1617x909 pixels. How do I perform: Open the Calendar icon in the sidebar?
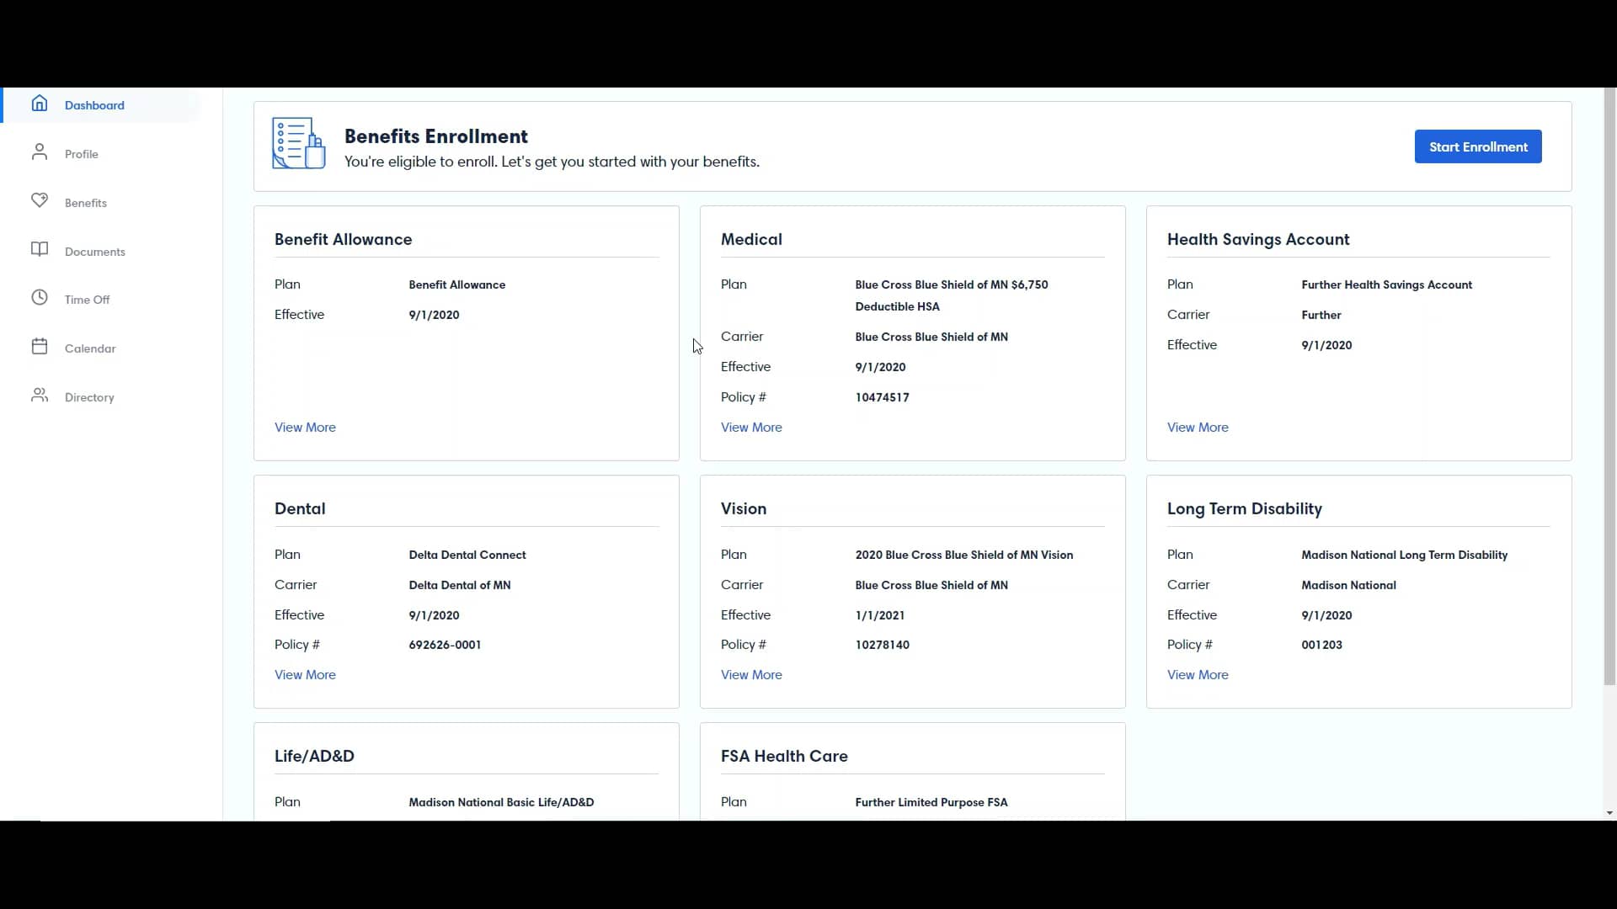coord(40,347)
